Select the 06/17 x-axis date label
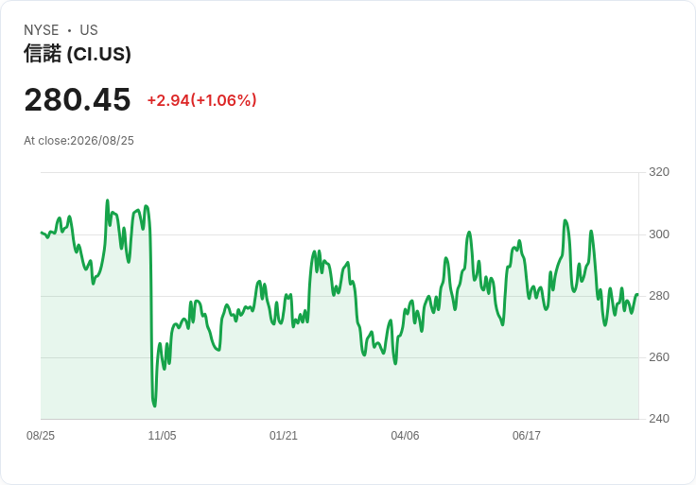Image resolution: width=696 pixels, height=485 pixels. pyautogui.click(x=527, y=436)
